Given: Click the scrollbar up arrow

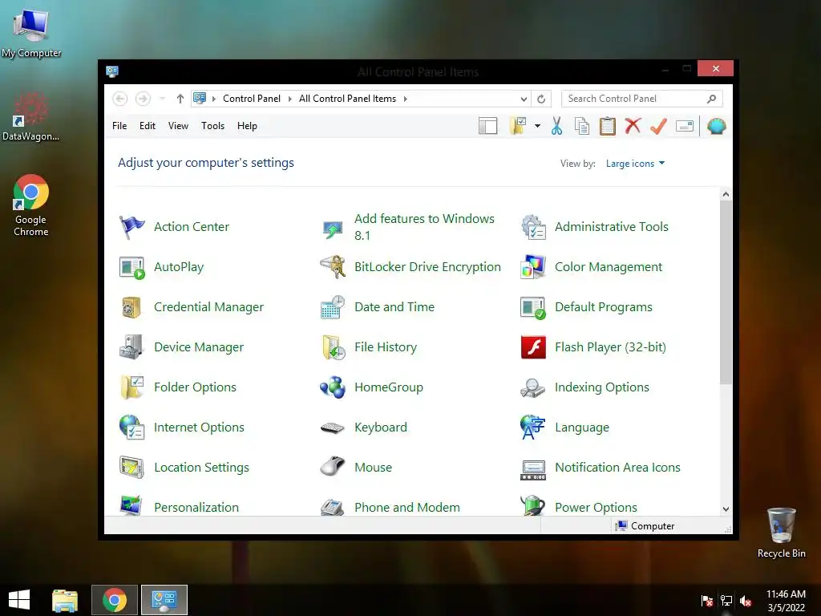Looking at the screenshot, I should (725, 194).
